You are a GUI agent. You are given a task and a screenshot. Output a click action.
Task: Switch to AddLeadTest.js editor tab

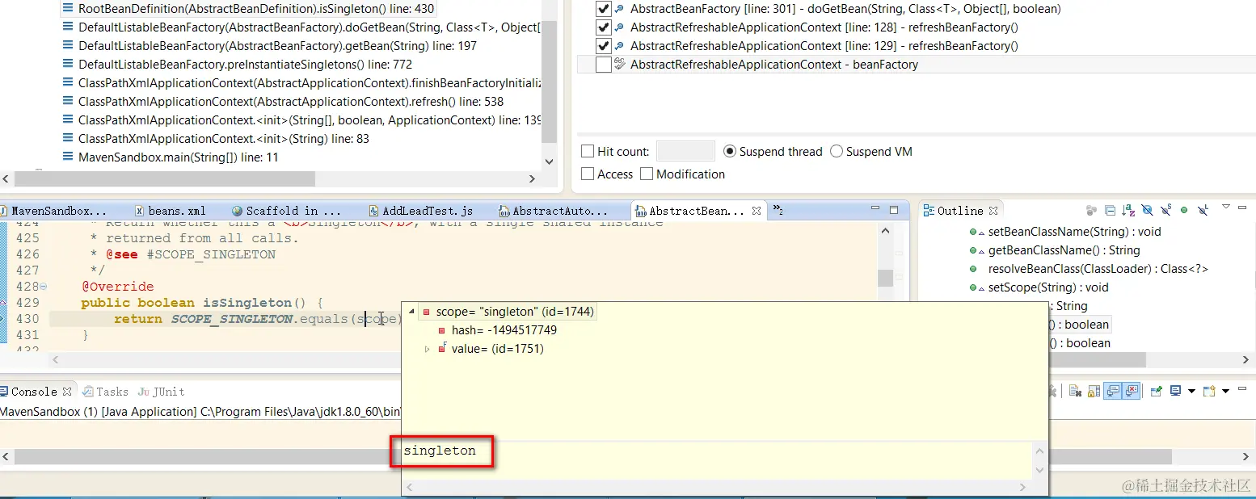point(420,211)
